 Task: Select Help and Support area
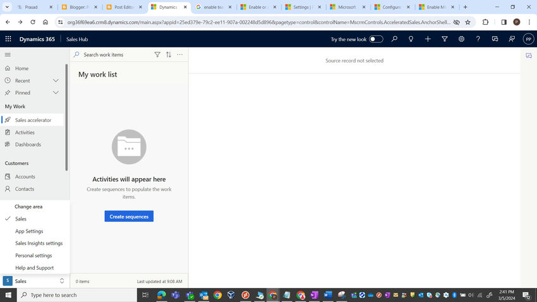click(x=35, y=268)
